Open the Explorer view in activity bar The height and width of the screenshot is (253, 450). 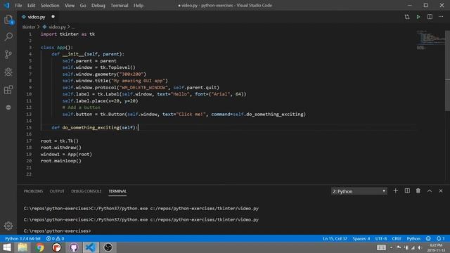click(x=8, y=20)
